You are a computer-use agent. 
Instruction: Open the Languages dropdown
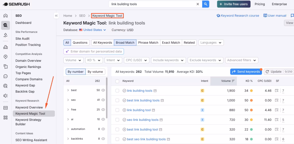211,42
